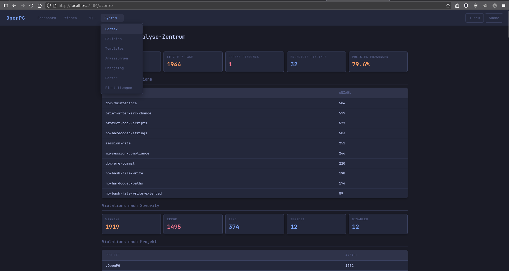Reload the page with the refresh icon

click(31, 6)
